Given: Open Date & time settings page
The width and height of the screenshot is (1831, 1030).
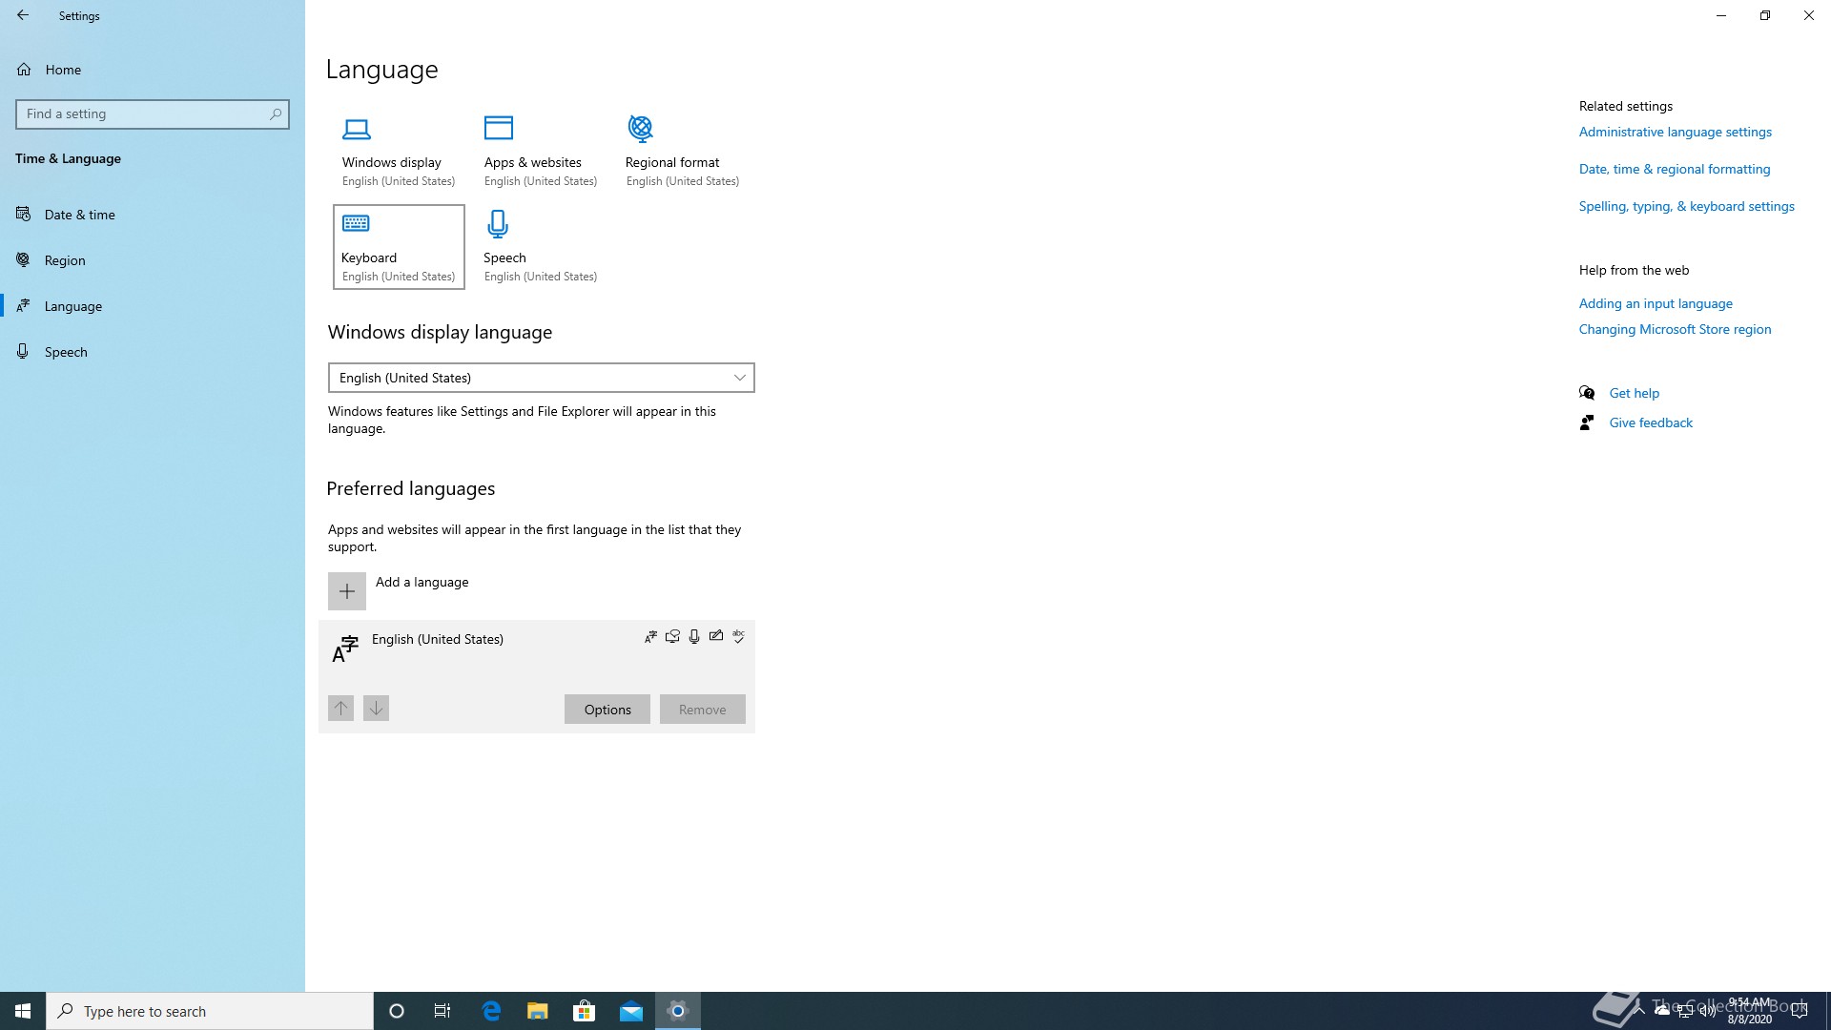Looking at the screenshot, I should [x=79, y=215].
